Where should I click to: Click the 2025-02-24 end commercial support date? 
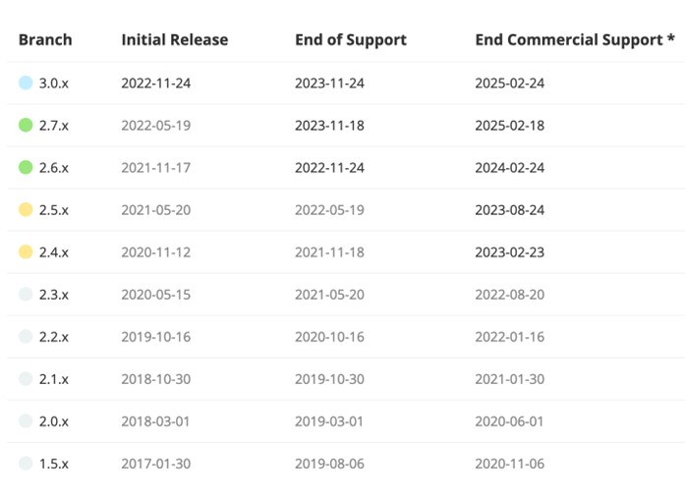509,83
